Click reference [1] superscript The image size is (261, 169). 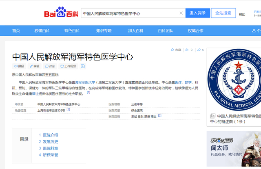pyautogui.click(x=88, y=92)
